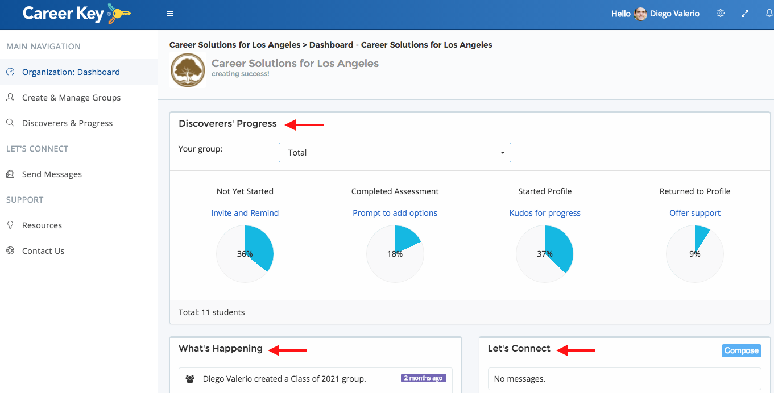
Task: Click the Contact Us lifebuoy icon
Action: pos(10,251)
